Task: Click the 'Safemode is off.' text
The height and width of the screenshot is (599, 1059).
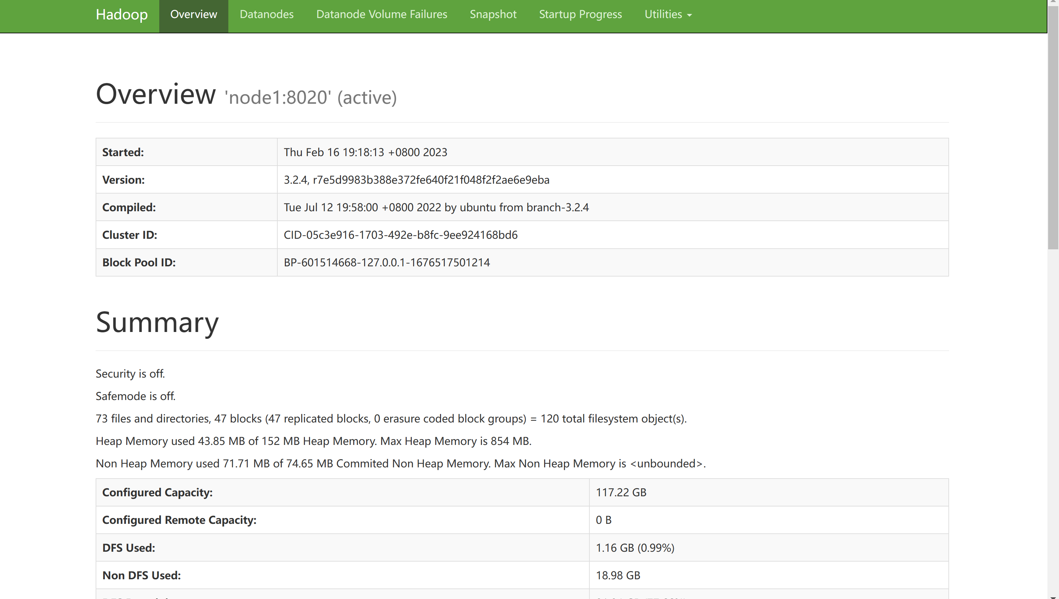Action: point(135,396)
